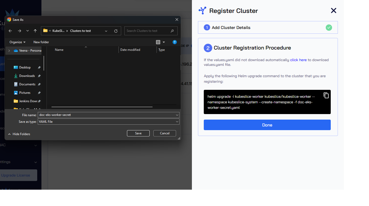Collapse via Hide Folders toggle

coord(19,134)
